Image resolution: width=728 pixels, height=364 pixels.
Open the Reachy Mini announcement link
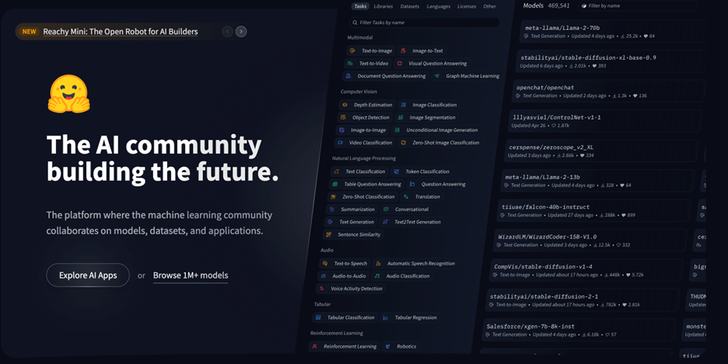[121, 32]
